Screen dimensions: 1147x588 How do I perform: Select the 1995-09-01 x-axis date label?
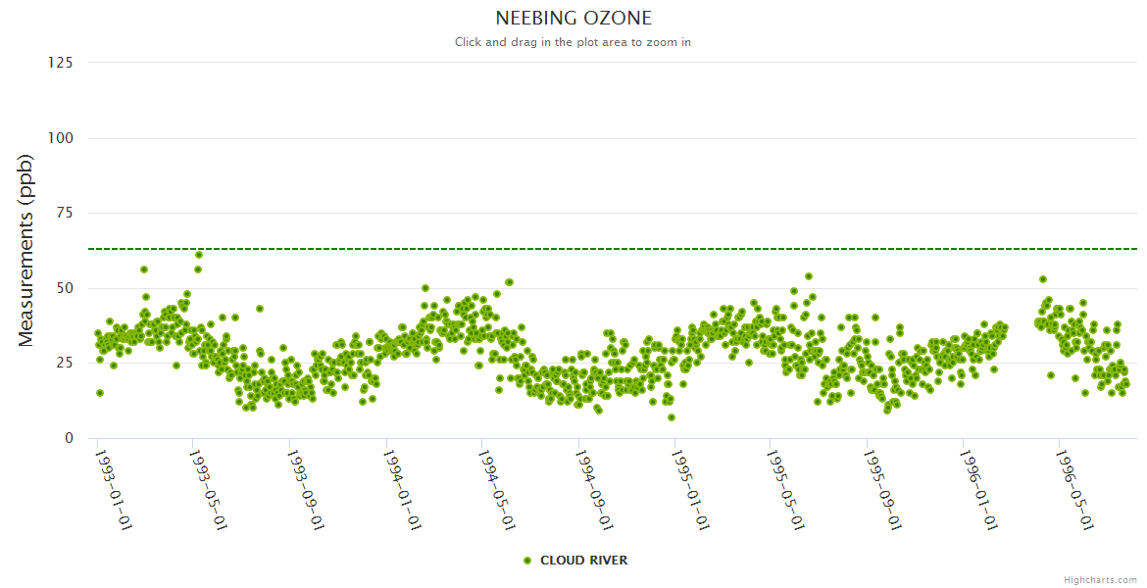pyautogui.click(x=882, y=489)
